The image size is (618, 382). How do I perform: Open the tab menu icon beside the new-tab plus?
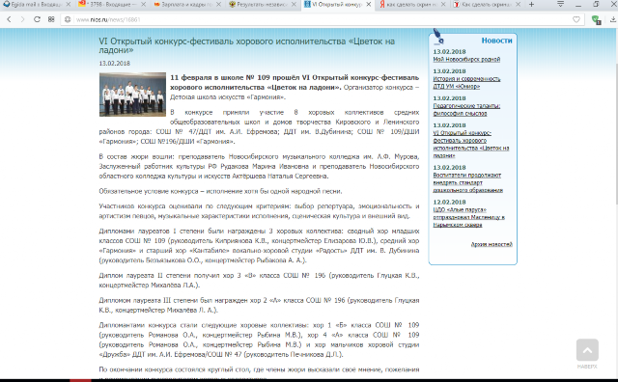coord(560,4)
